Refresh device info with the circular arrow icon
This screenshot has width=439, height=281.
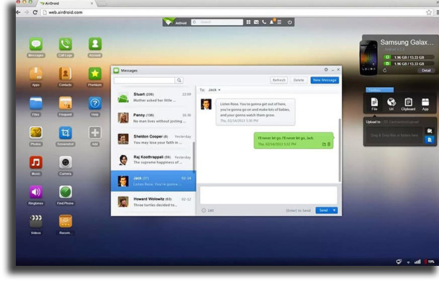click(x=385, y=71)
